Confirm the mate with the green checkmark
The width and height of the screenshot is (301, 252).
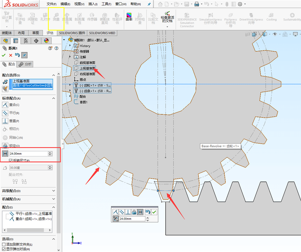[4, 55]
